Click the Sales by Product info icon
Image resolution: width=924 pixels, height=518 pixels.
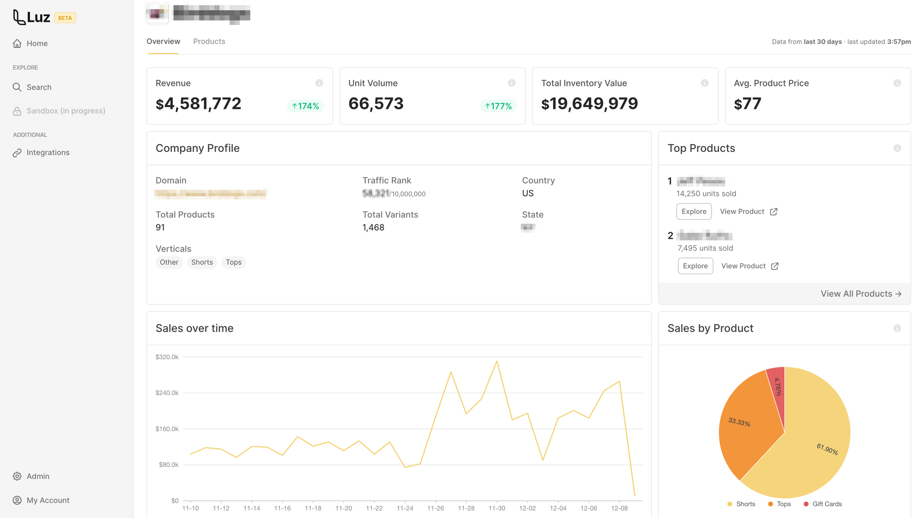click(x=897, y=328)
